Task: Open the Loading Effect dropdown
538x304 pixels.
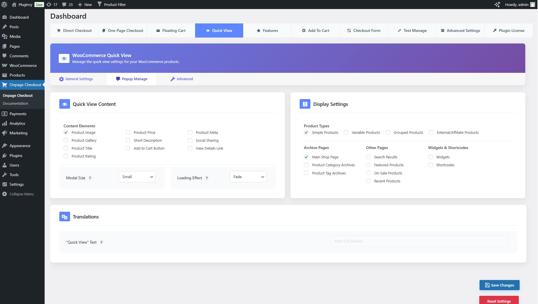Action: (248, 176)
